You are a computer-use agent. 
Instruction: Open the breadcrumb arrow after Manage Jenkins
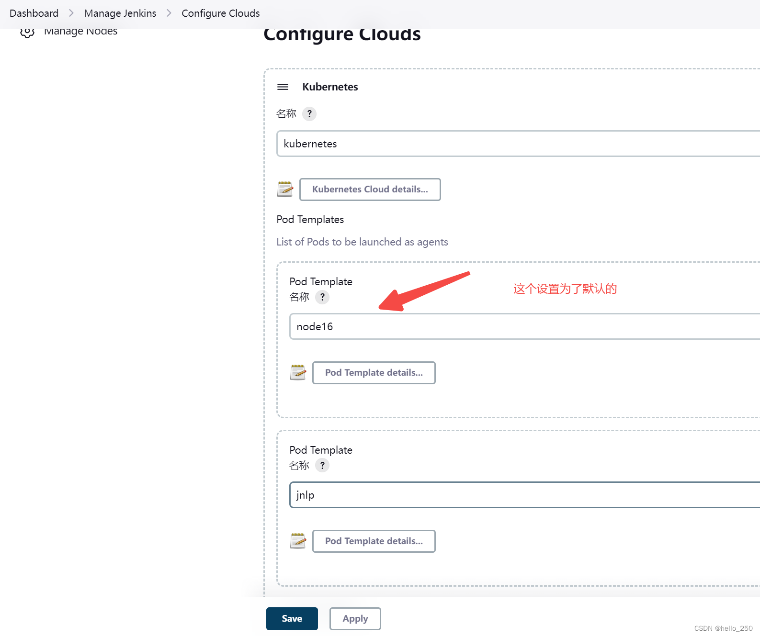click(169, 13)
